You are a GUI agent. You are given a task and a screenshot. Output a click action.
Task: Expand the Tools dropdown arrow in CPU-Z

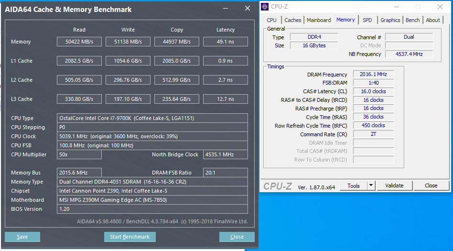pos(371,186)
